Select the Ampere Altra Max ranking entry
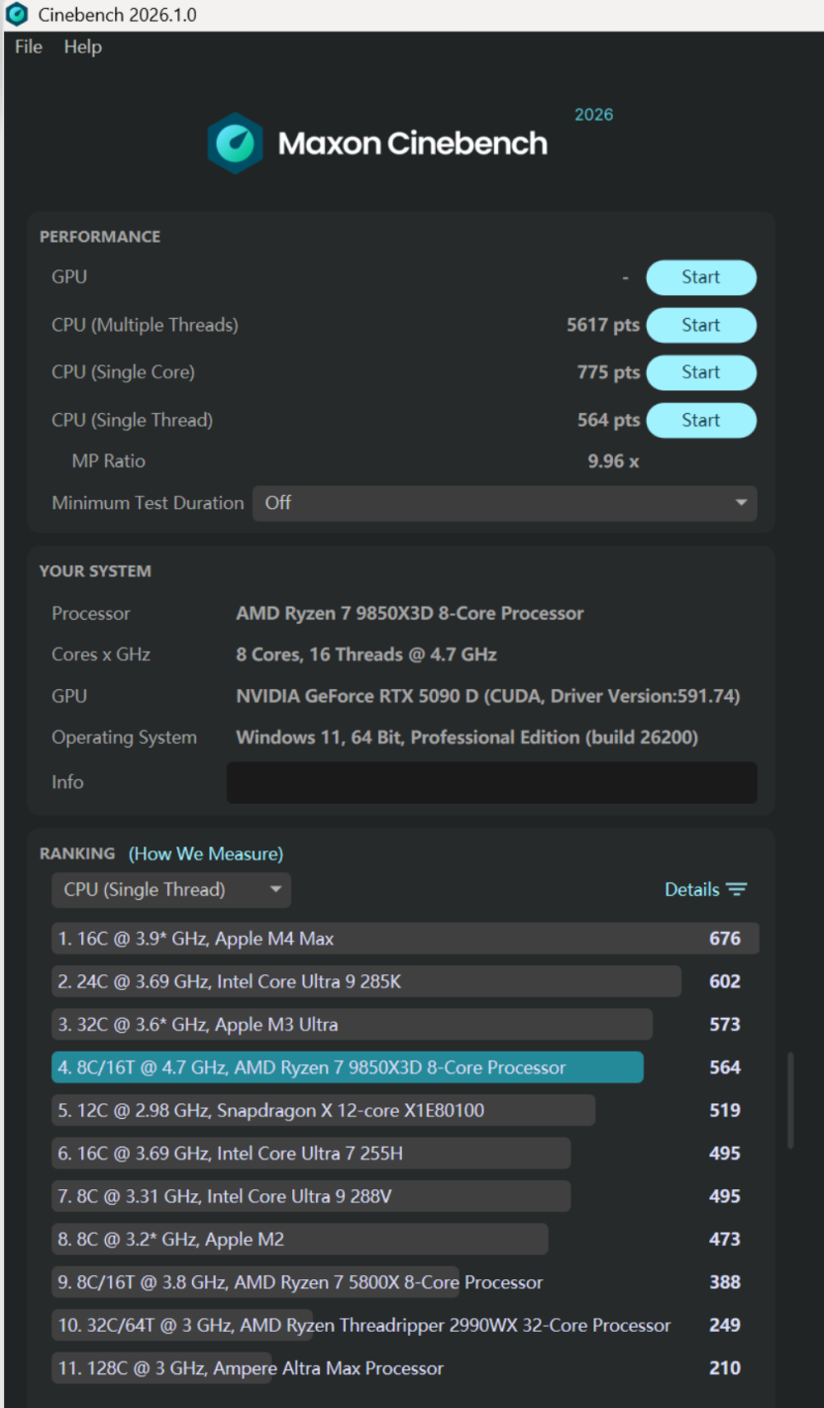 pos(251,1368)
